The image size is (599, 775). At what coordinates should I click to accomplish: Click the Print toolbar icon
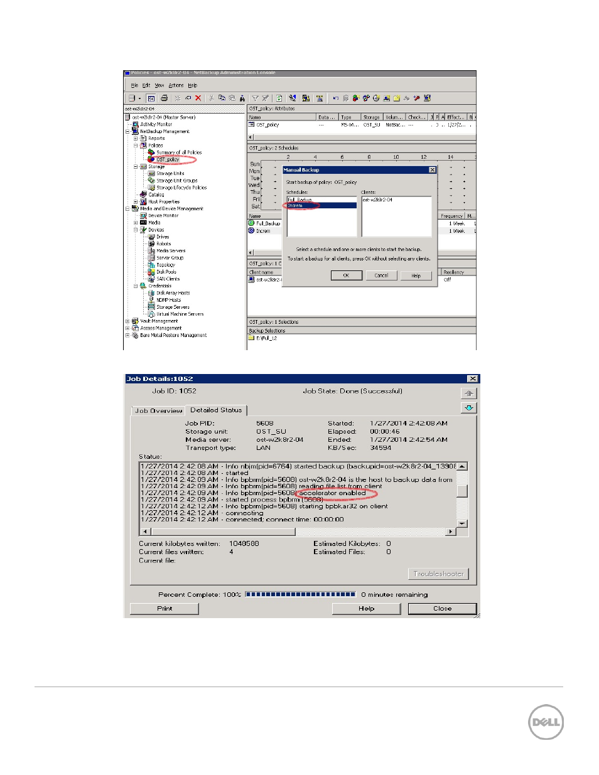click(165, 98)
